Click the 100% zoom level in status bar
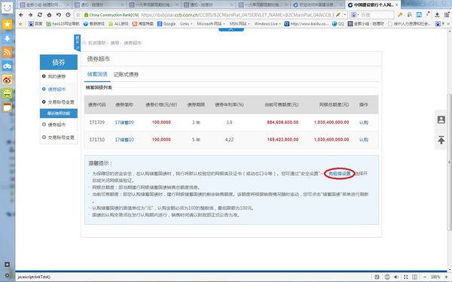Viewport: 452px width, 282px height. pos(435,277)
